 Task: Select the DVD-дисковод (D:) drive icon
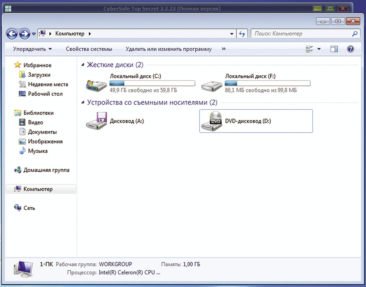pyautogui.click(x=212, y=121)
